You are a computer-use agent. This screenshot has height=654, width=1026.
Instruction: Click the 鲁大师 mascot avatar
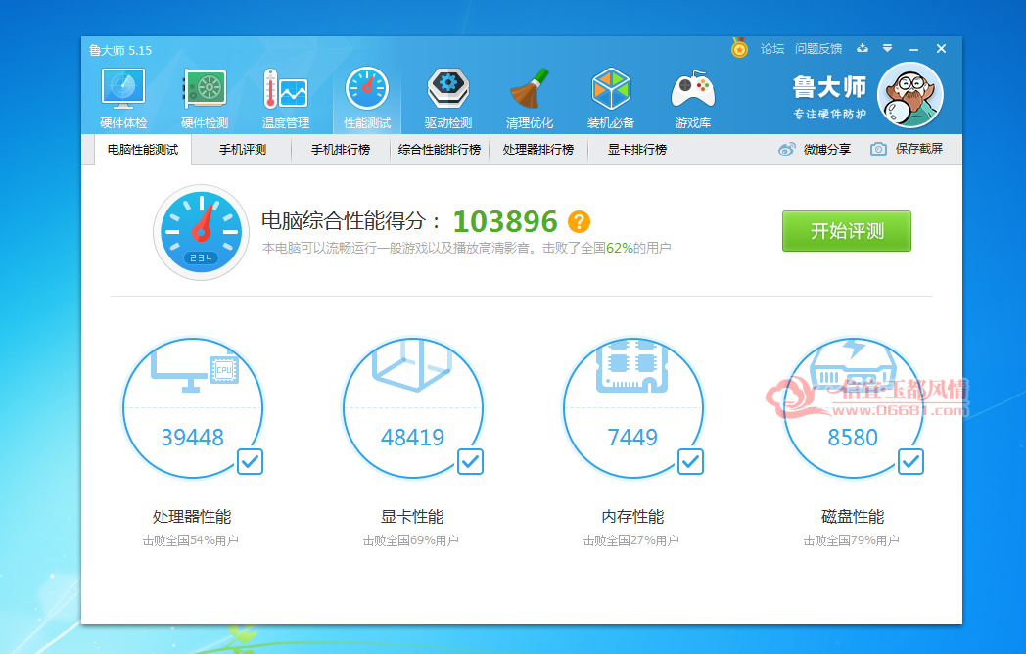(910, 95)
